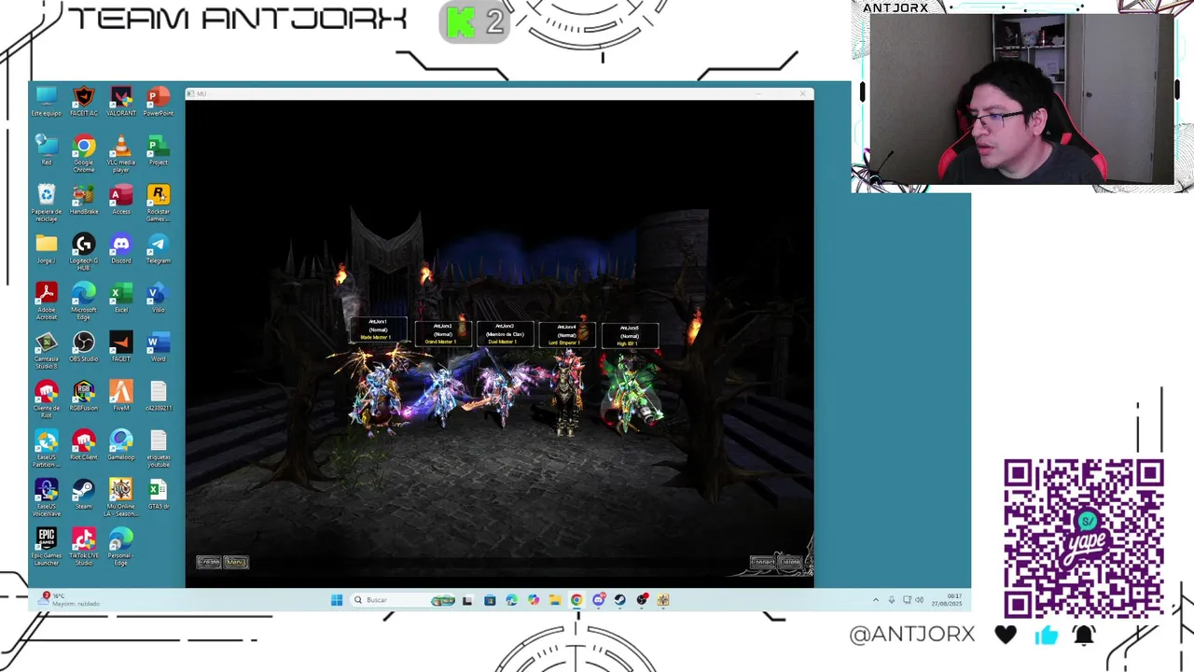
Task: Open Chrome from the taskbar
Action: tap(576, 600)
